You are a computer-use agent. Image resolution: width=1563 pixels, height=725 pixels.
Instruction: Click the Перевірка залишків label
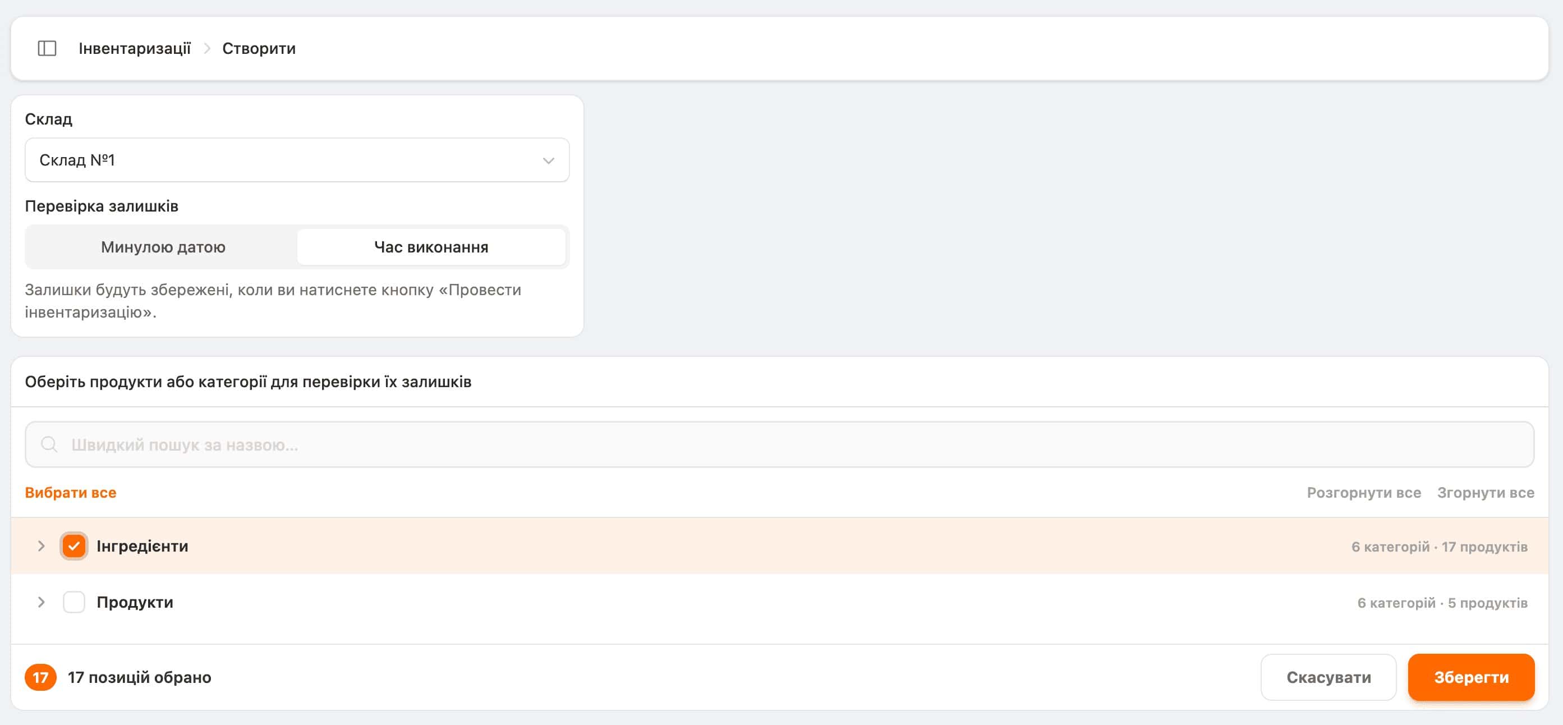pyautogui.click(x=102, y=207)
